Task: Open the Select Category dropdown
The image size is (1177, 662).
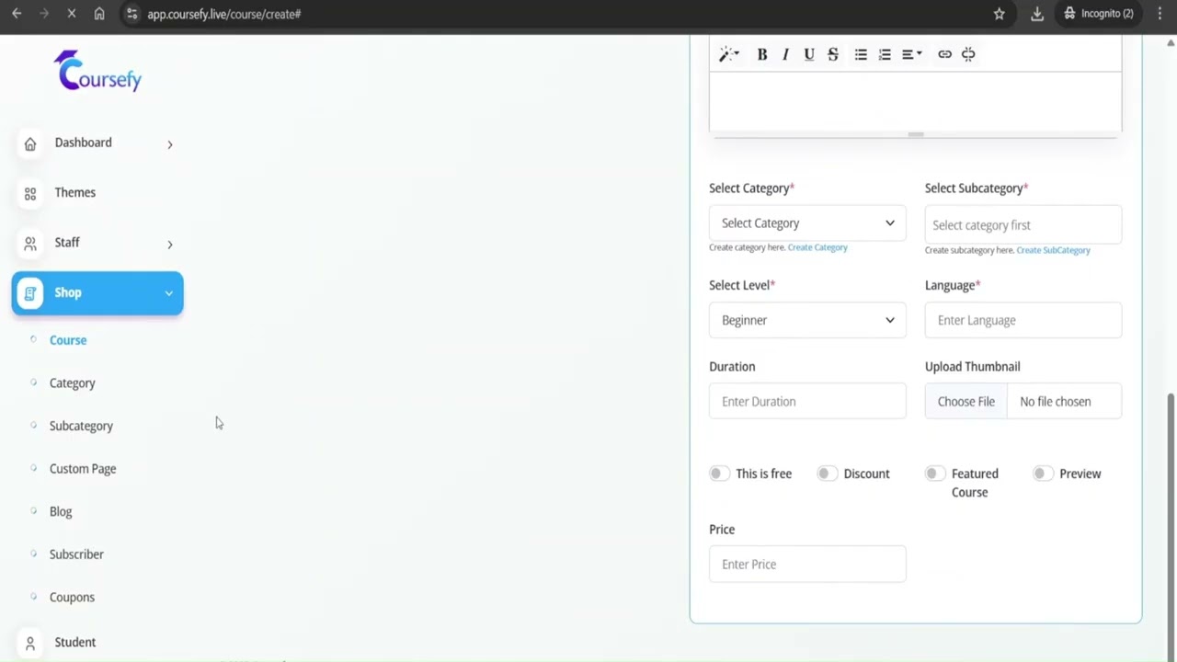Action: pyautogui.click(x=807, y=223)
